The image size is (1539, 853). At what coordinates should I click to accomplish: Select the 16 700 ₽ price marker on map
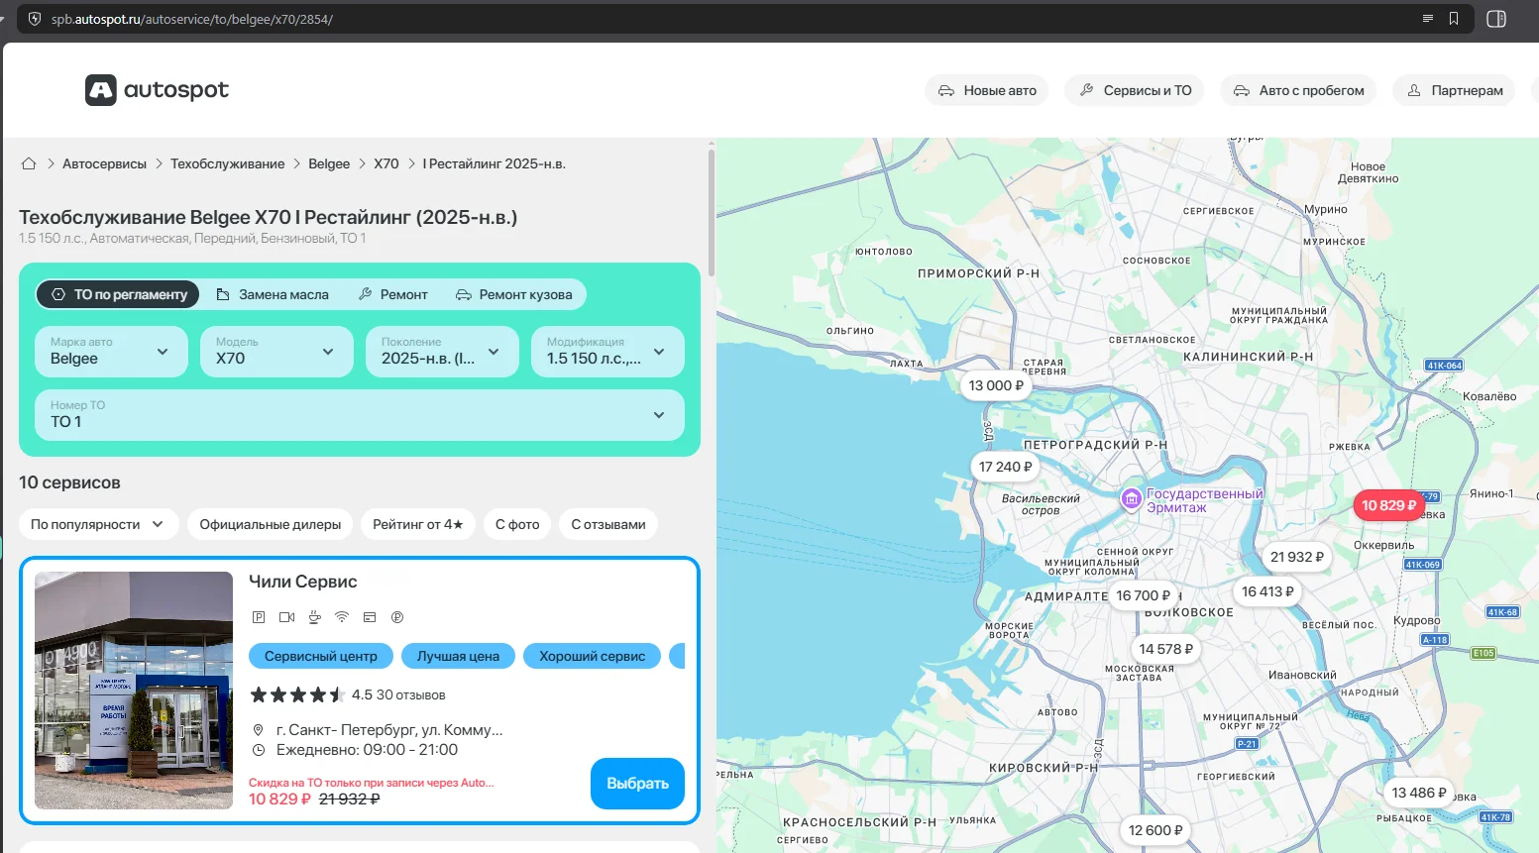click(x=1143, y=595)
